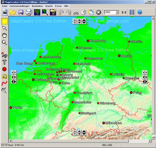This screenshot has height=148, width=156.
Task: Click the Prag city label
Action: [x=137, y=93]
